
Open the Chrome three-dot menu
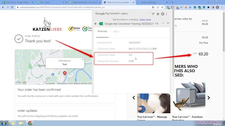tap(222, 7)
